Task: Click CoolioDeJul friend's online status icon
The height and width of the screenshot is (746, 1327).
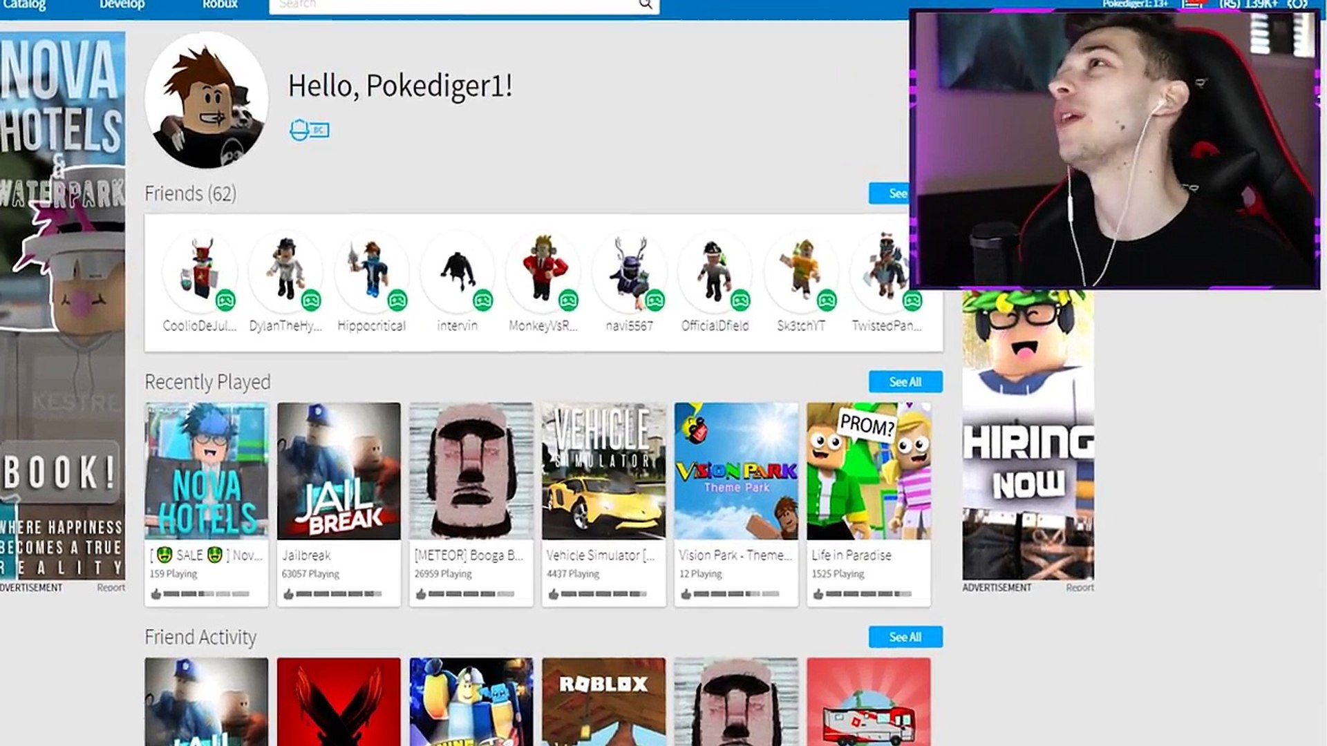Action: pyautogui.click(x=225, y=300)
